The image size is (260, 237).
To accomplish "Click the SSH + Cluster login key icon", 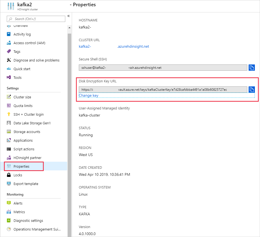I will [x=9, y=115].
